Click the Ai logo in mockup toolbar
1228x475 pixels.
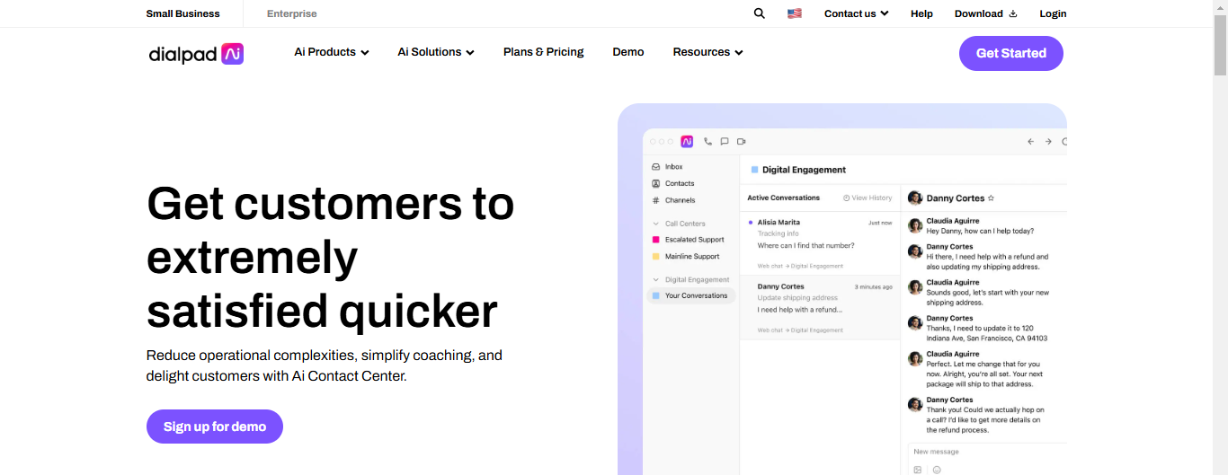click(687, 142)
